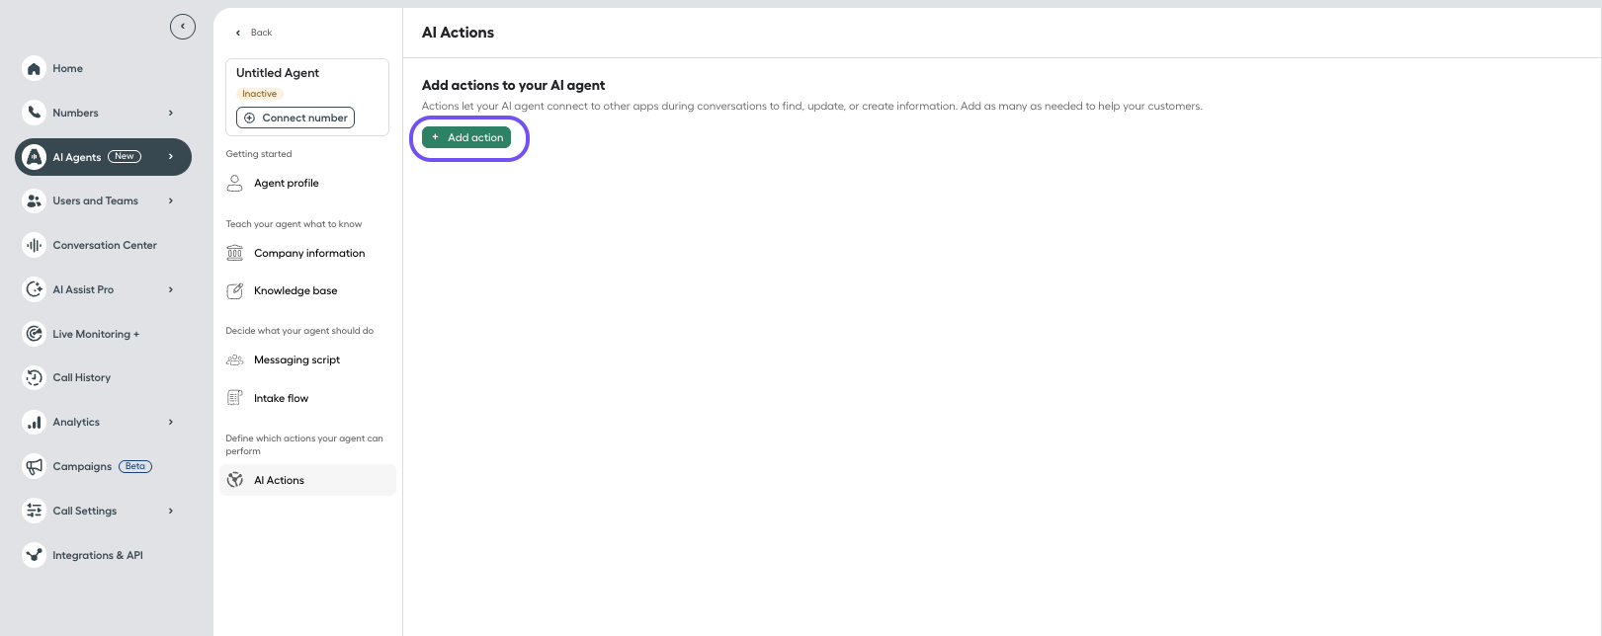This screenshot has width=1602, height=636.
Task: Click the green Add action button
Action: (x=466, y=137)
